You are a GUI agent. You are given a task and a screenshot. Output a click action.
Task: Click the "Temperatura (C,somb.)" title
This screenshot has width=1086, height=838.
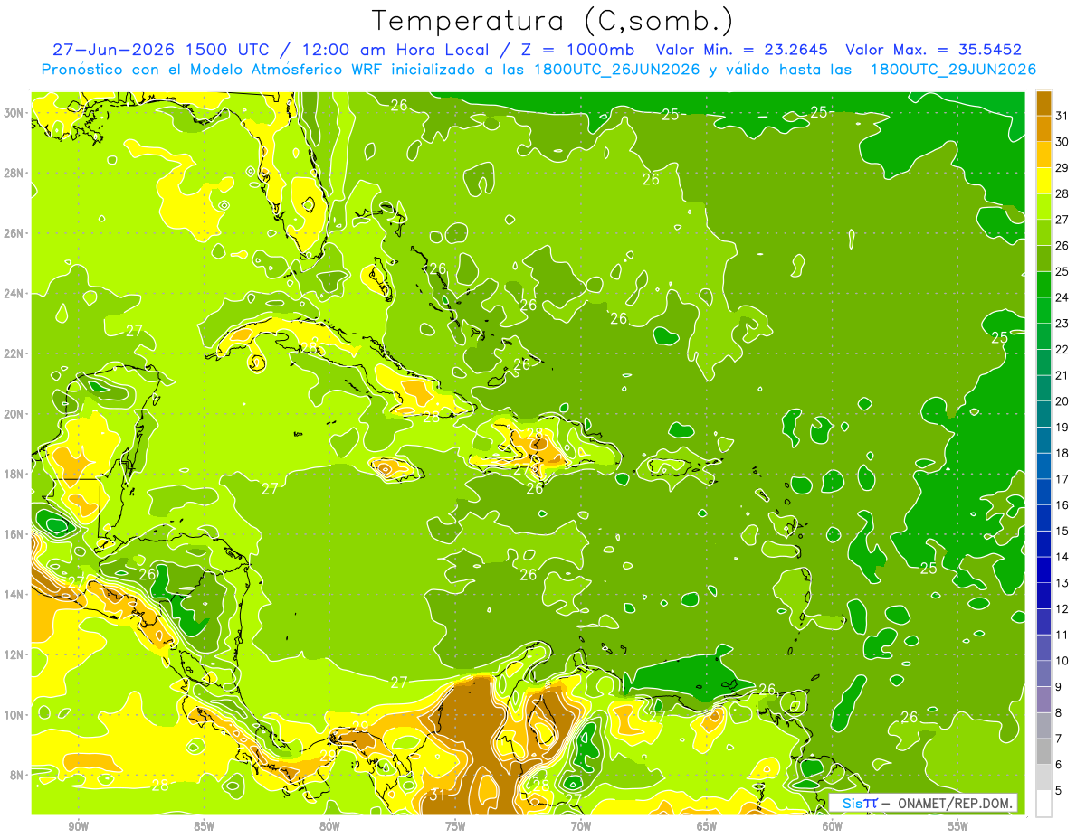[x=553, y=21]
